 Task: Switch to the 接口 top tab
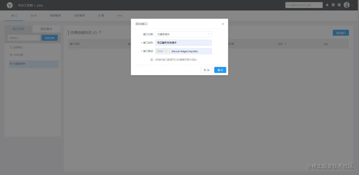14,16
